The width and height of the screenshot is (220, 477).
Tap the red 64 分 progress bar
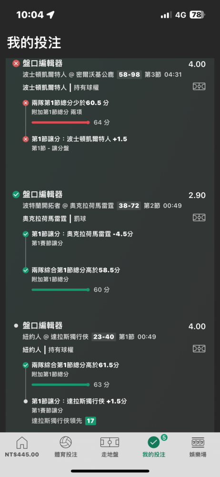[x=60, y=122]
